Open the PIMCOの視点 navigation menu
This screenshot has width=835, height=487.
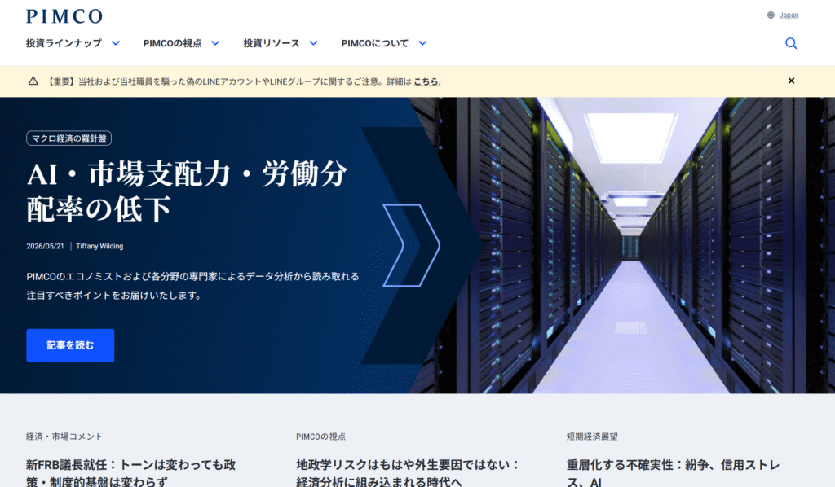[x=173, y=43]
